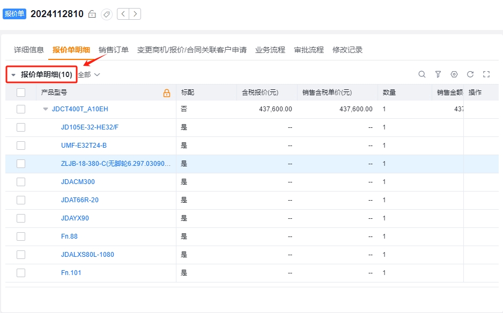Go to the previous record arrow
Screen dimensions: 503x313
click(x=123, y=14)
